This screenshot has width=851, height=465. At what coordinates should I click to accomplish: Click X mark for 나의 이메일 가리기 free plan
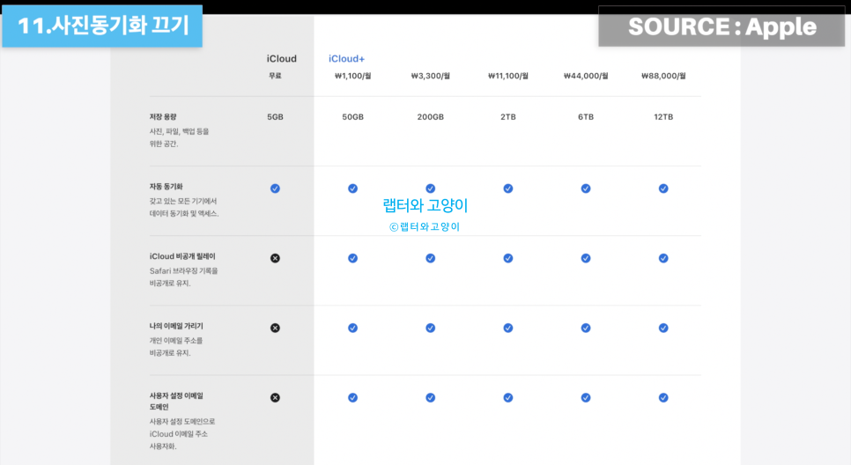tap(275, 328)
